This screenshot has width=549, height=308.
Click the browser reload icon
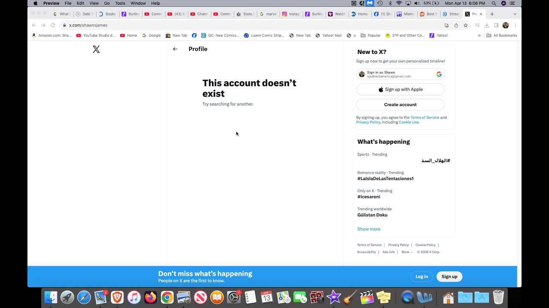pos(53,25)
